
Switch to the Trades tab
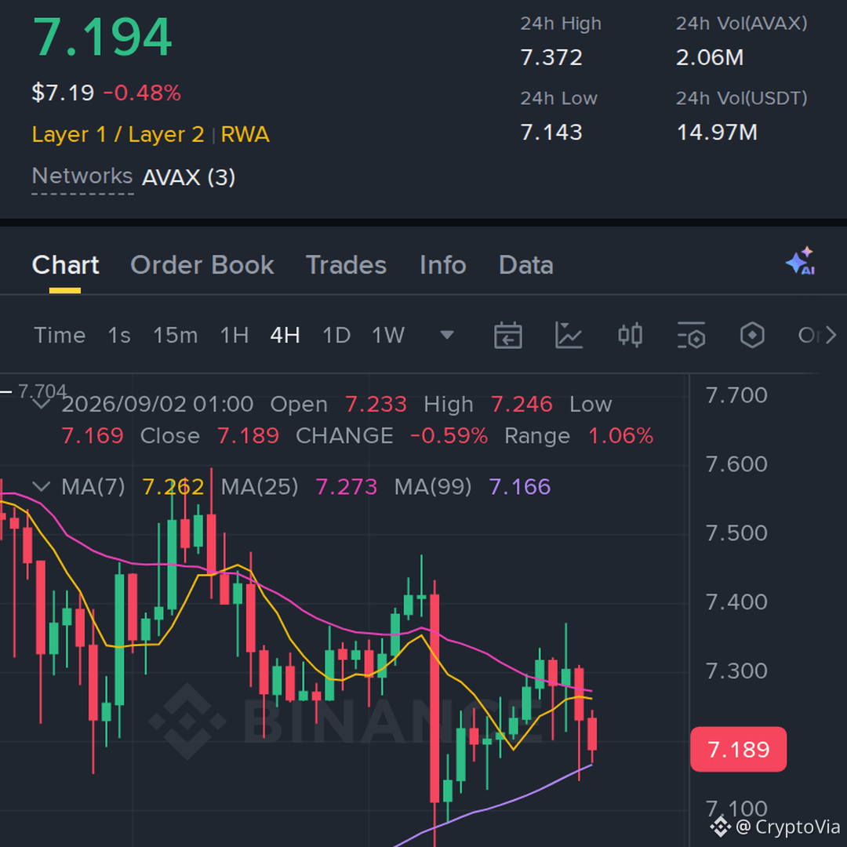347,265
